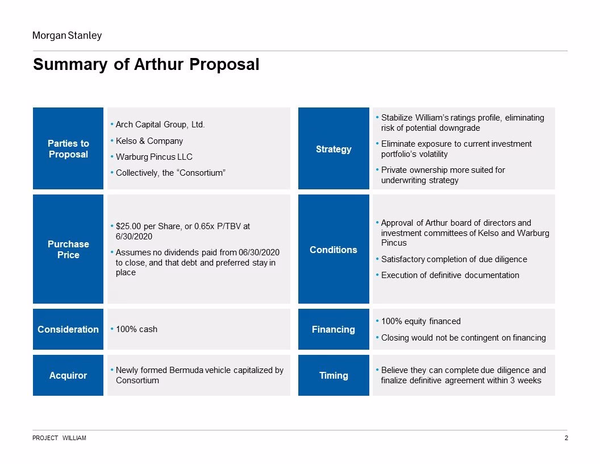Select '$25.00 per Share' bullet text
This screenshot has height=464, width=600.
tap(182, 231)
